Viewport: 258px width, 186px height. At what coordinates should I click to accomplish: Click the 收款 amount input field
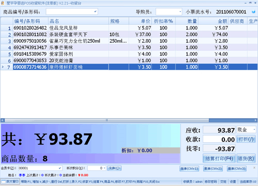[x=219, y=139]
